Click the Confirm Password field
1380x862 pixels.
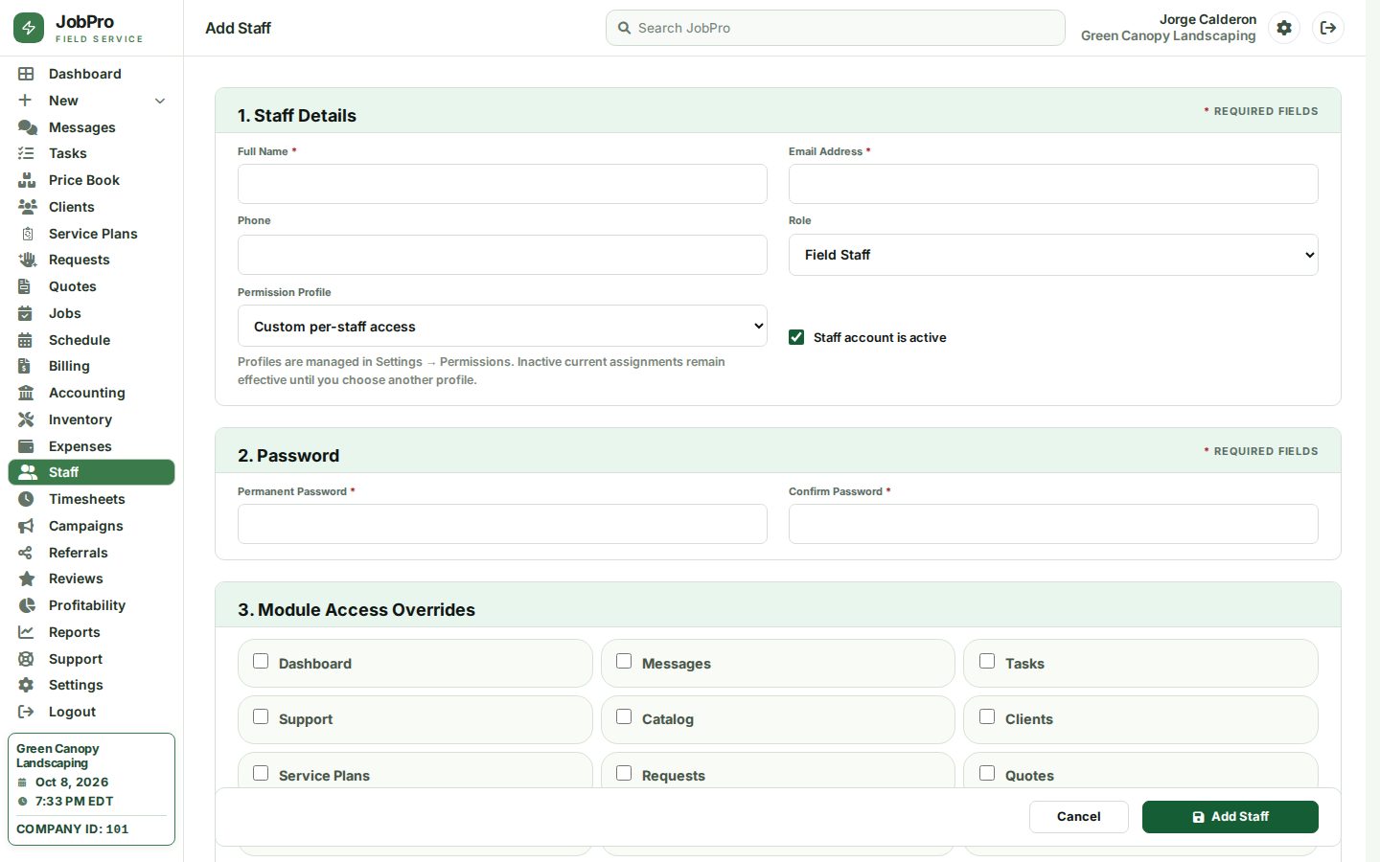[x=1053, y=524]
